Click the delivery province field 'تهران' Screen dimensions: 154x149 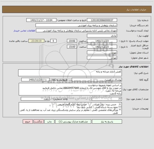click(102, 52)
